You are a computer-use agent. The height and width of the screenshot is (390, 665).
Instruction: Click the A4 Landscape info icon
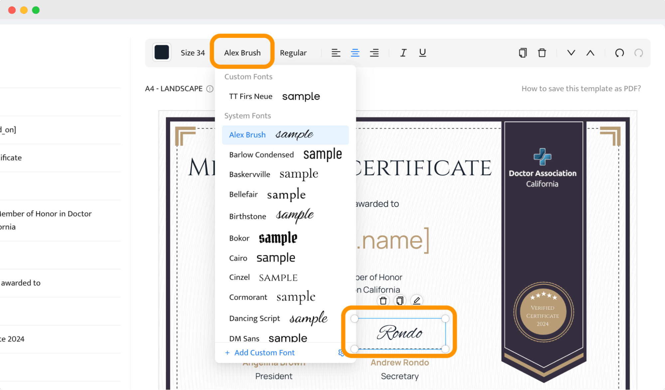pyautogui.click(x=210, y=89)
